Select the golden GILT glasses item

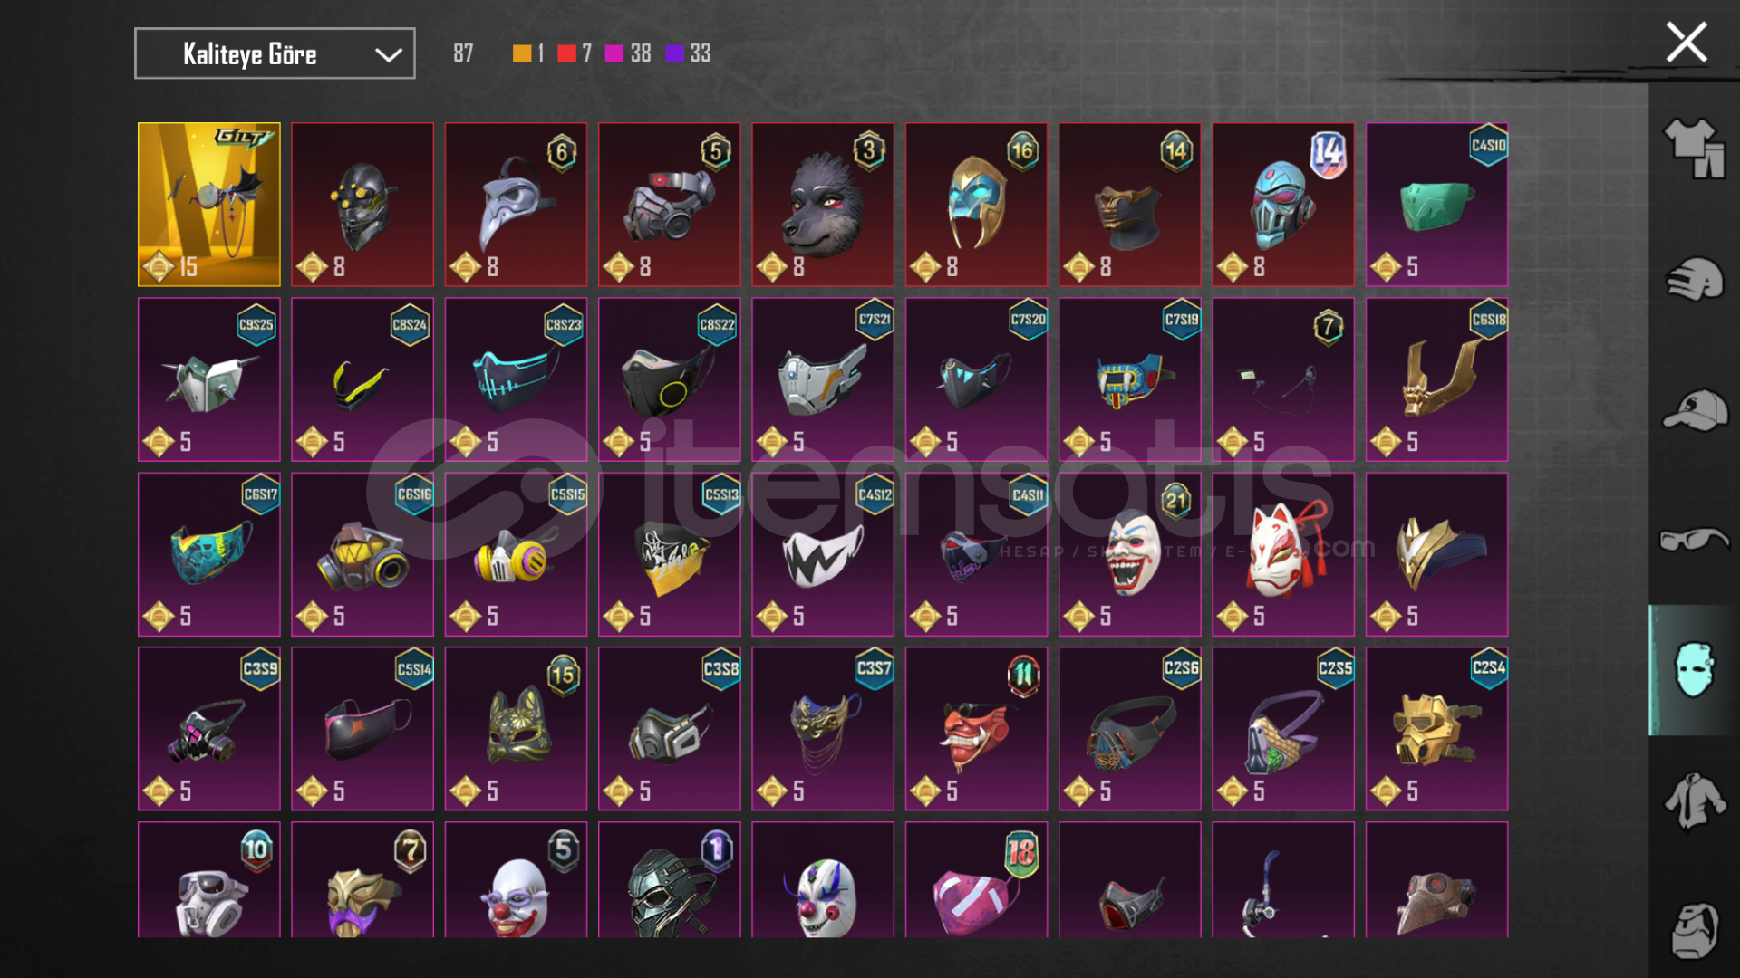click(x=209, y=205)
